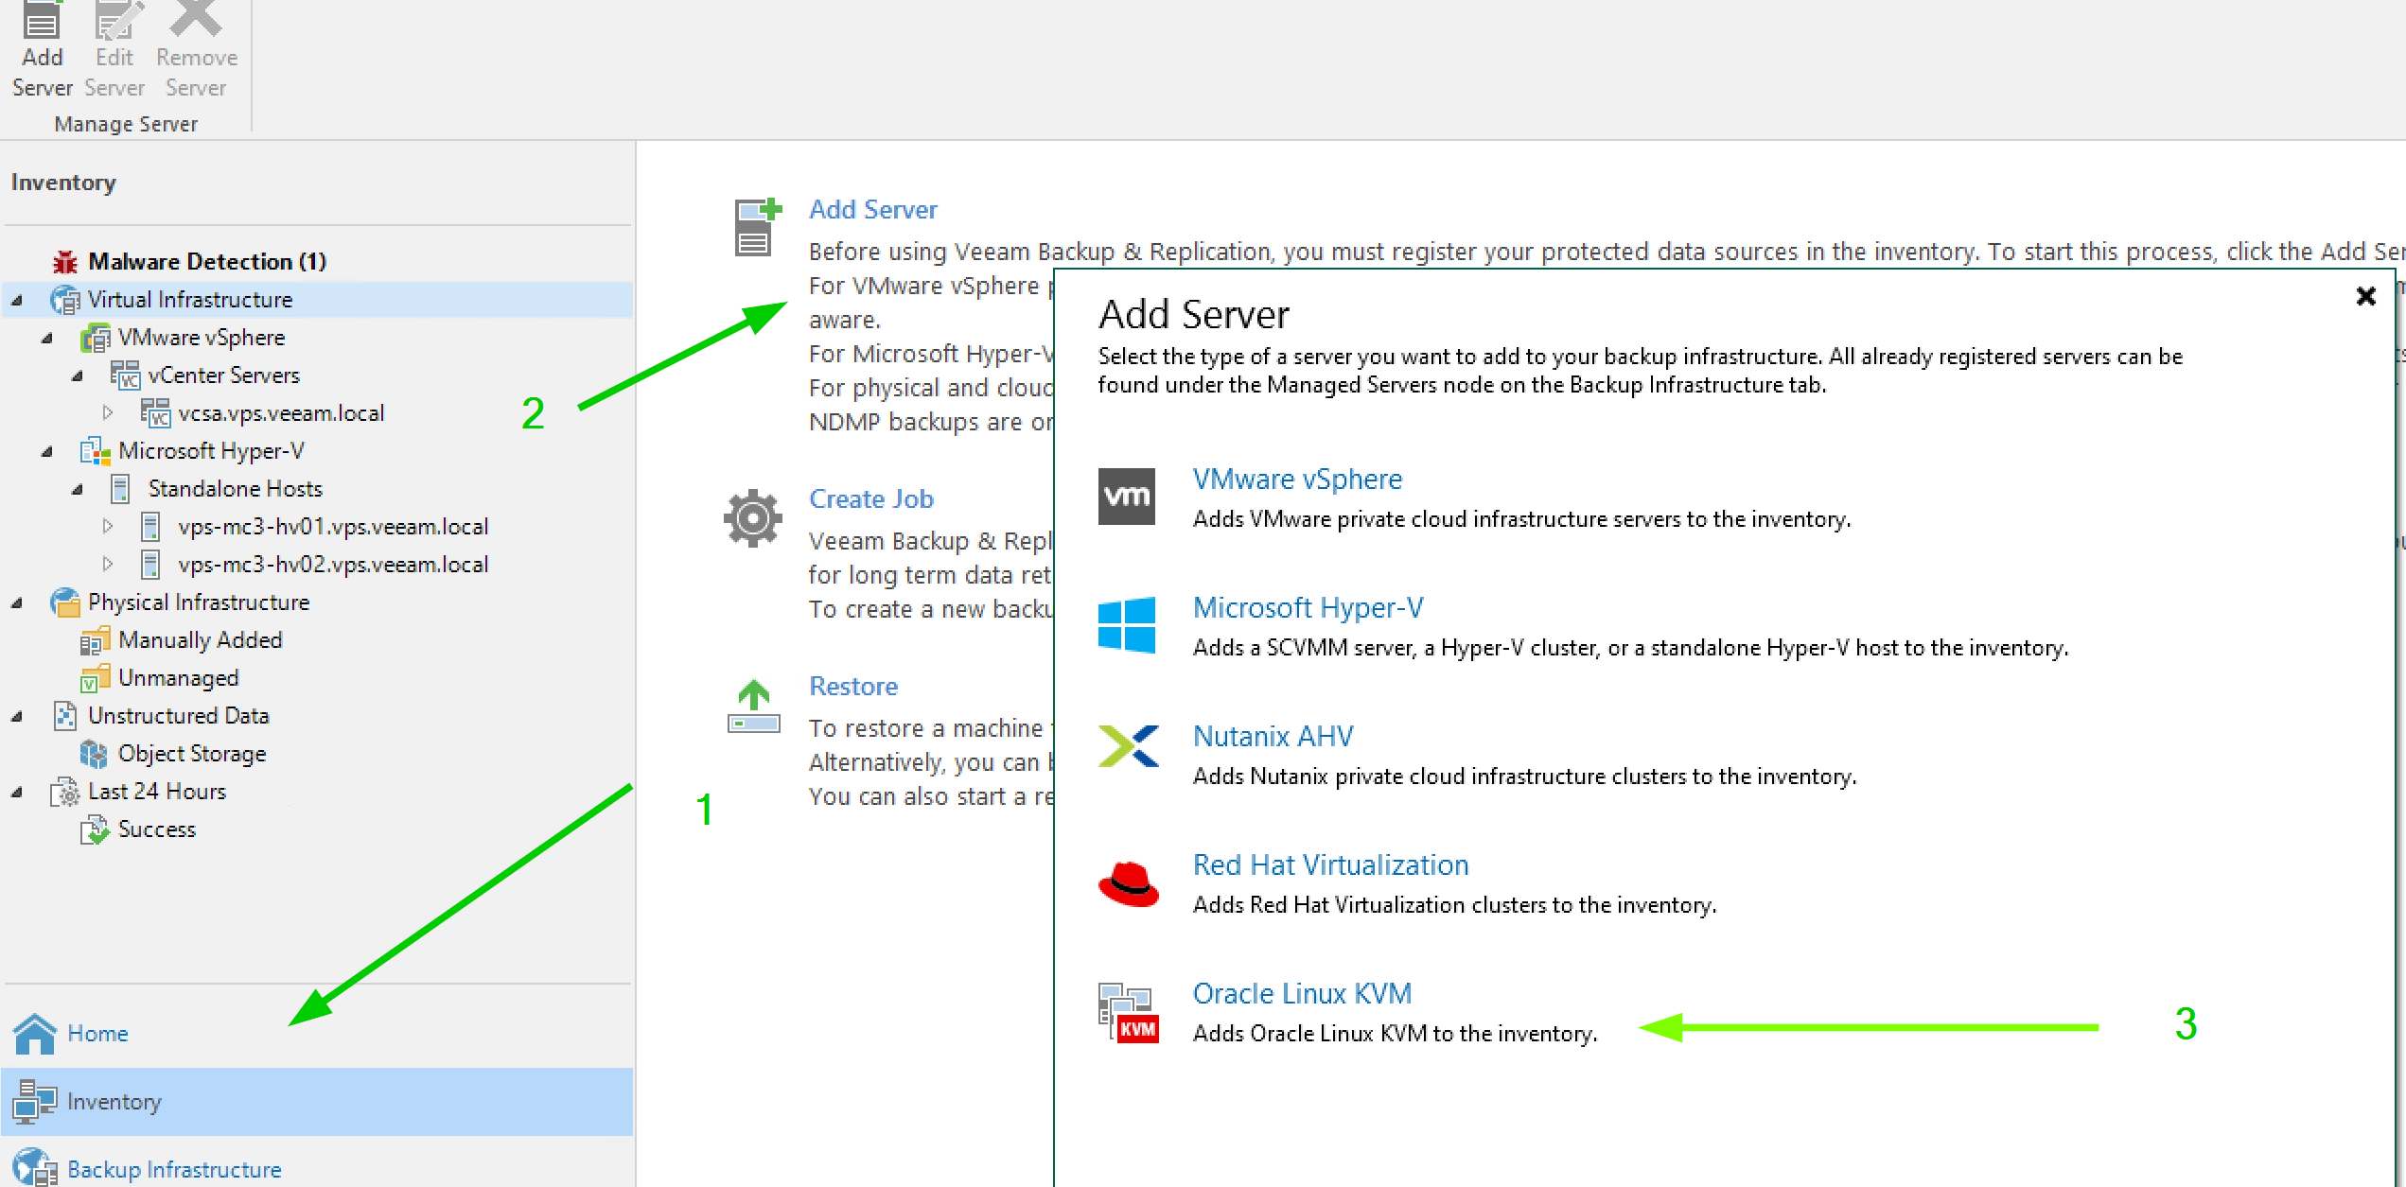The width and height of the screenshot is (2406, 1187).
Task: Click the Restore upload arrow icon
Action: (x=754, y=707)
